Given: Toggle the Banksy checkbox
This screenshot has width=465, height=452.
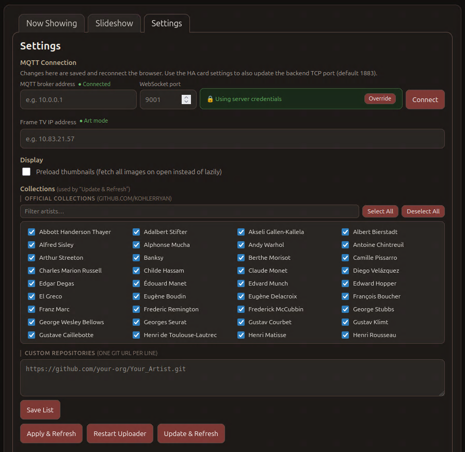Looking at the screenshot, I should click(x=136, y=258).
